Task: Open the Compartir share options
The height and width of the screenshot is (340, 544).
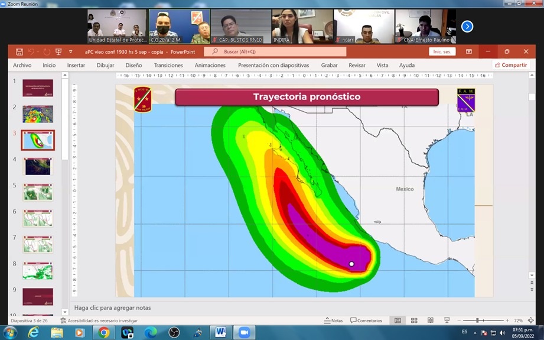Action: click(x=511, y=65)
